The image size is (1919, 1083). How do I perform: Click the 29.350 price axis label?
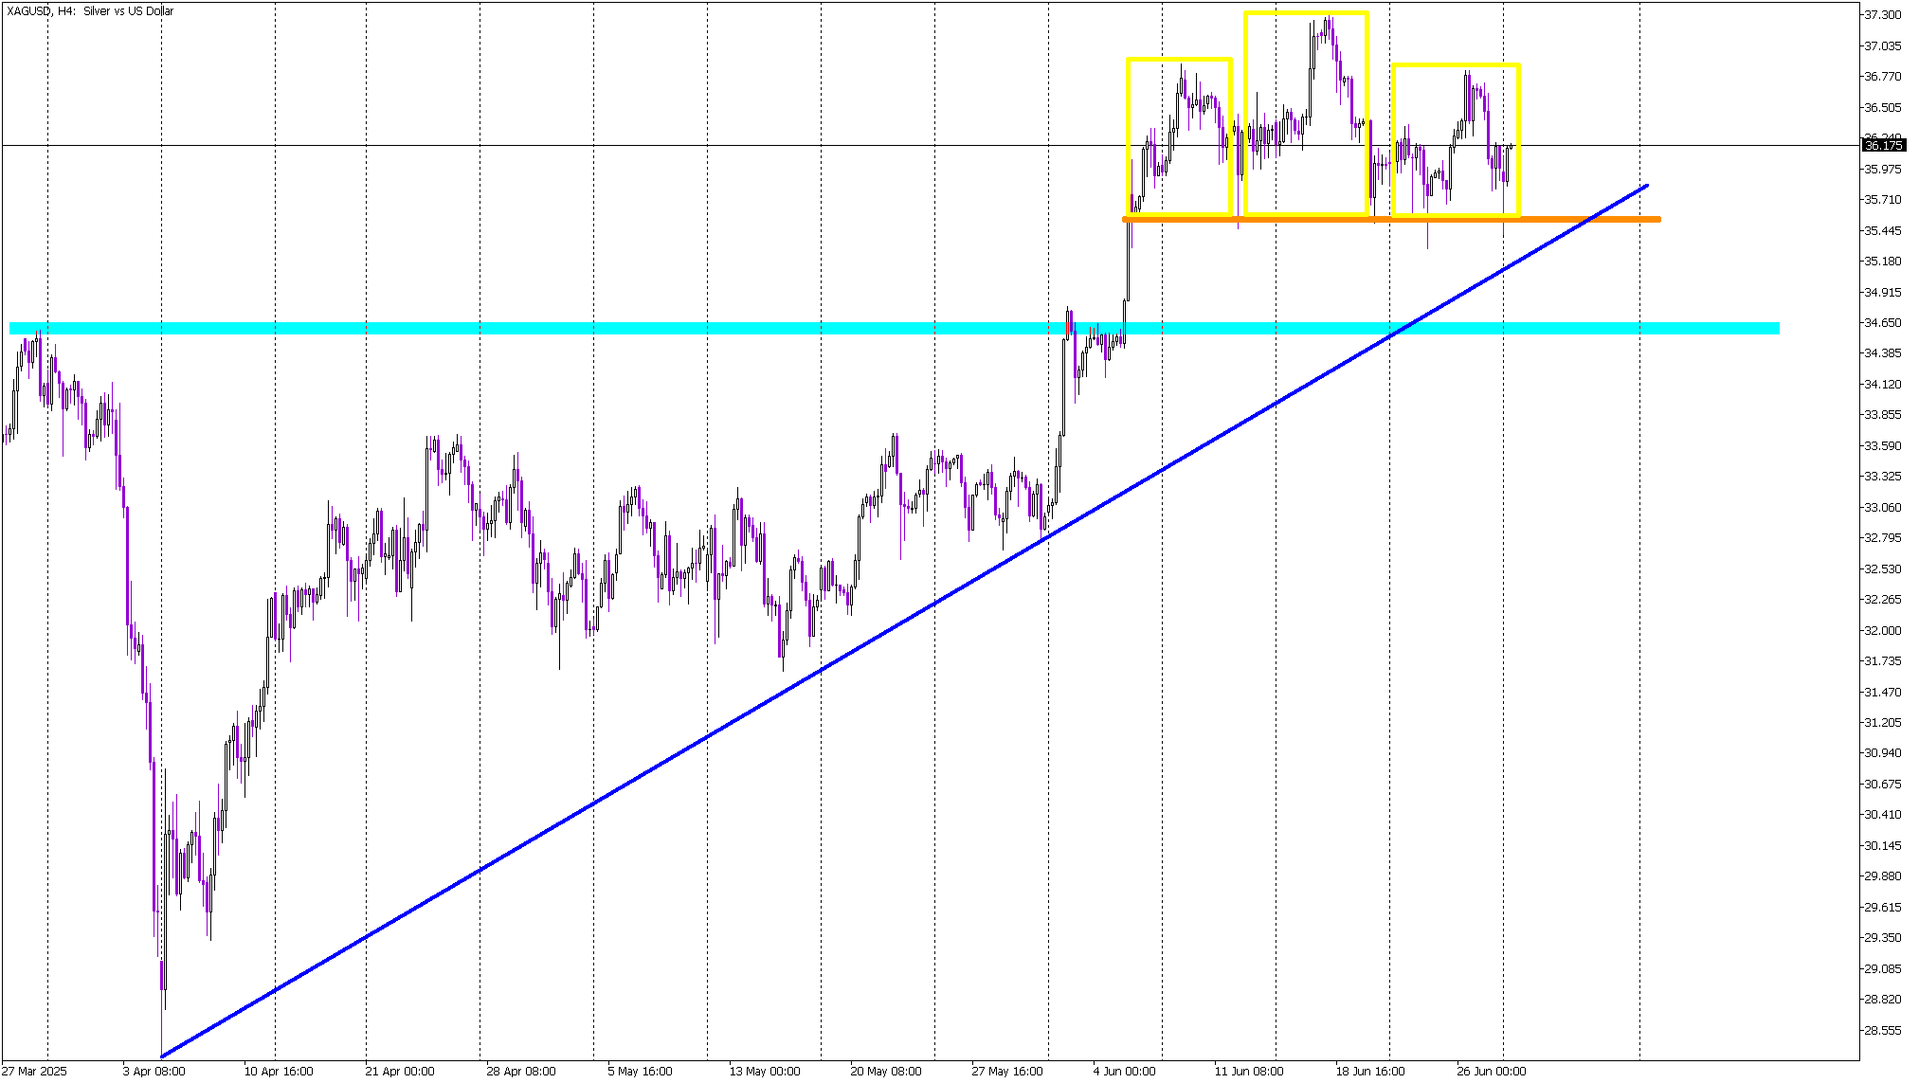[1882, 938]
